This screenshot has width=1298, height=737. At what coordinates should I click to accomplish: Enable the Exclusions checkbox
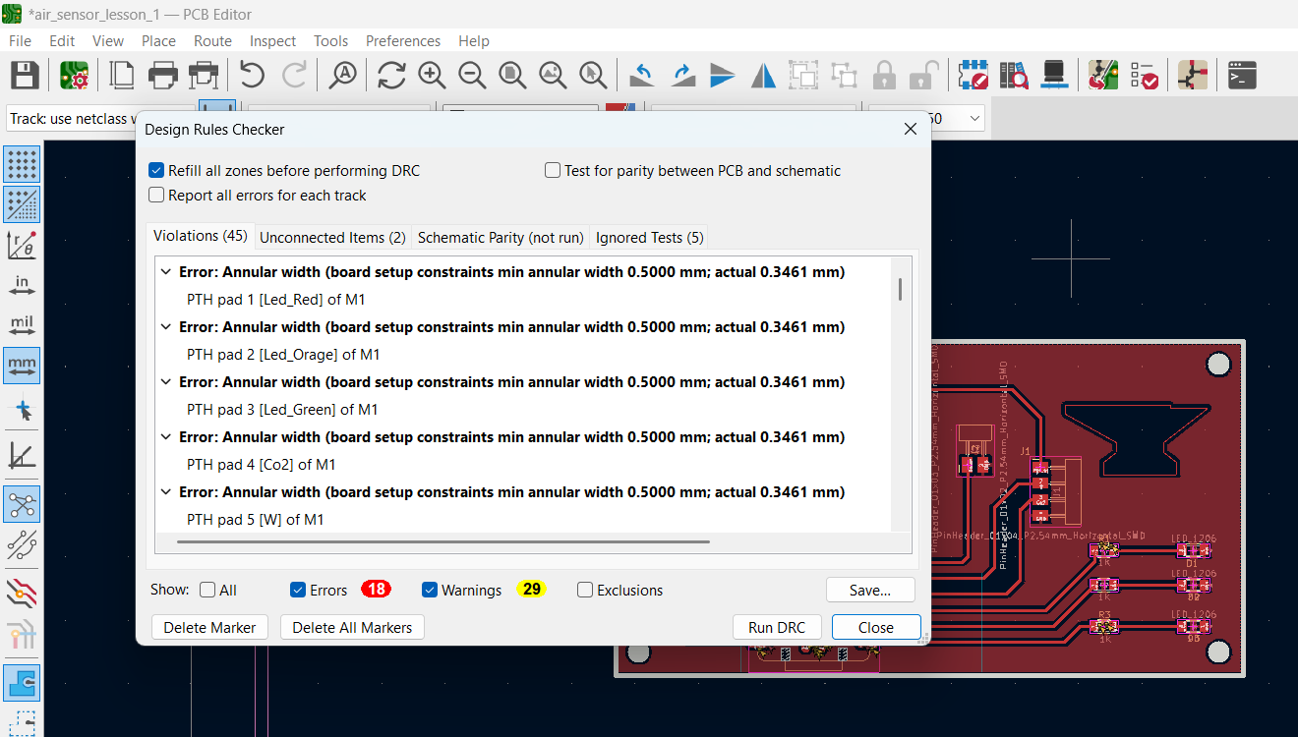click(585, 590)
